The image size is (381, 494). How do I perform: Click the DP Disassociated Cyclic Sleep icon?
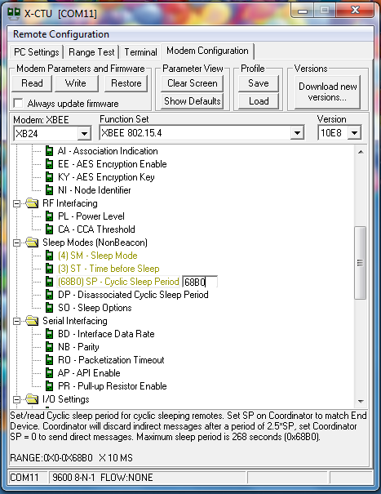49,295
